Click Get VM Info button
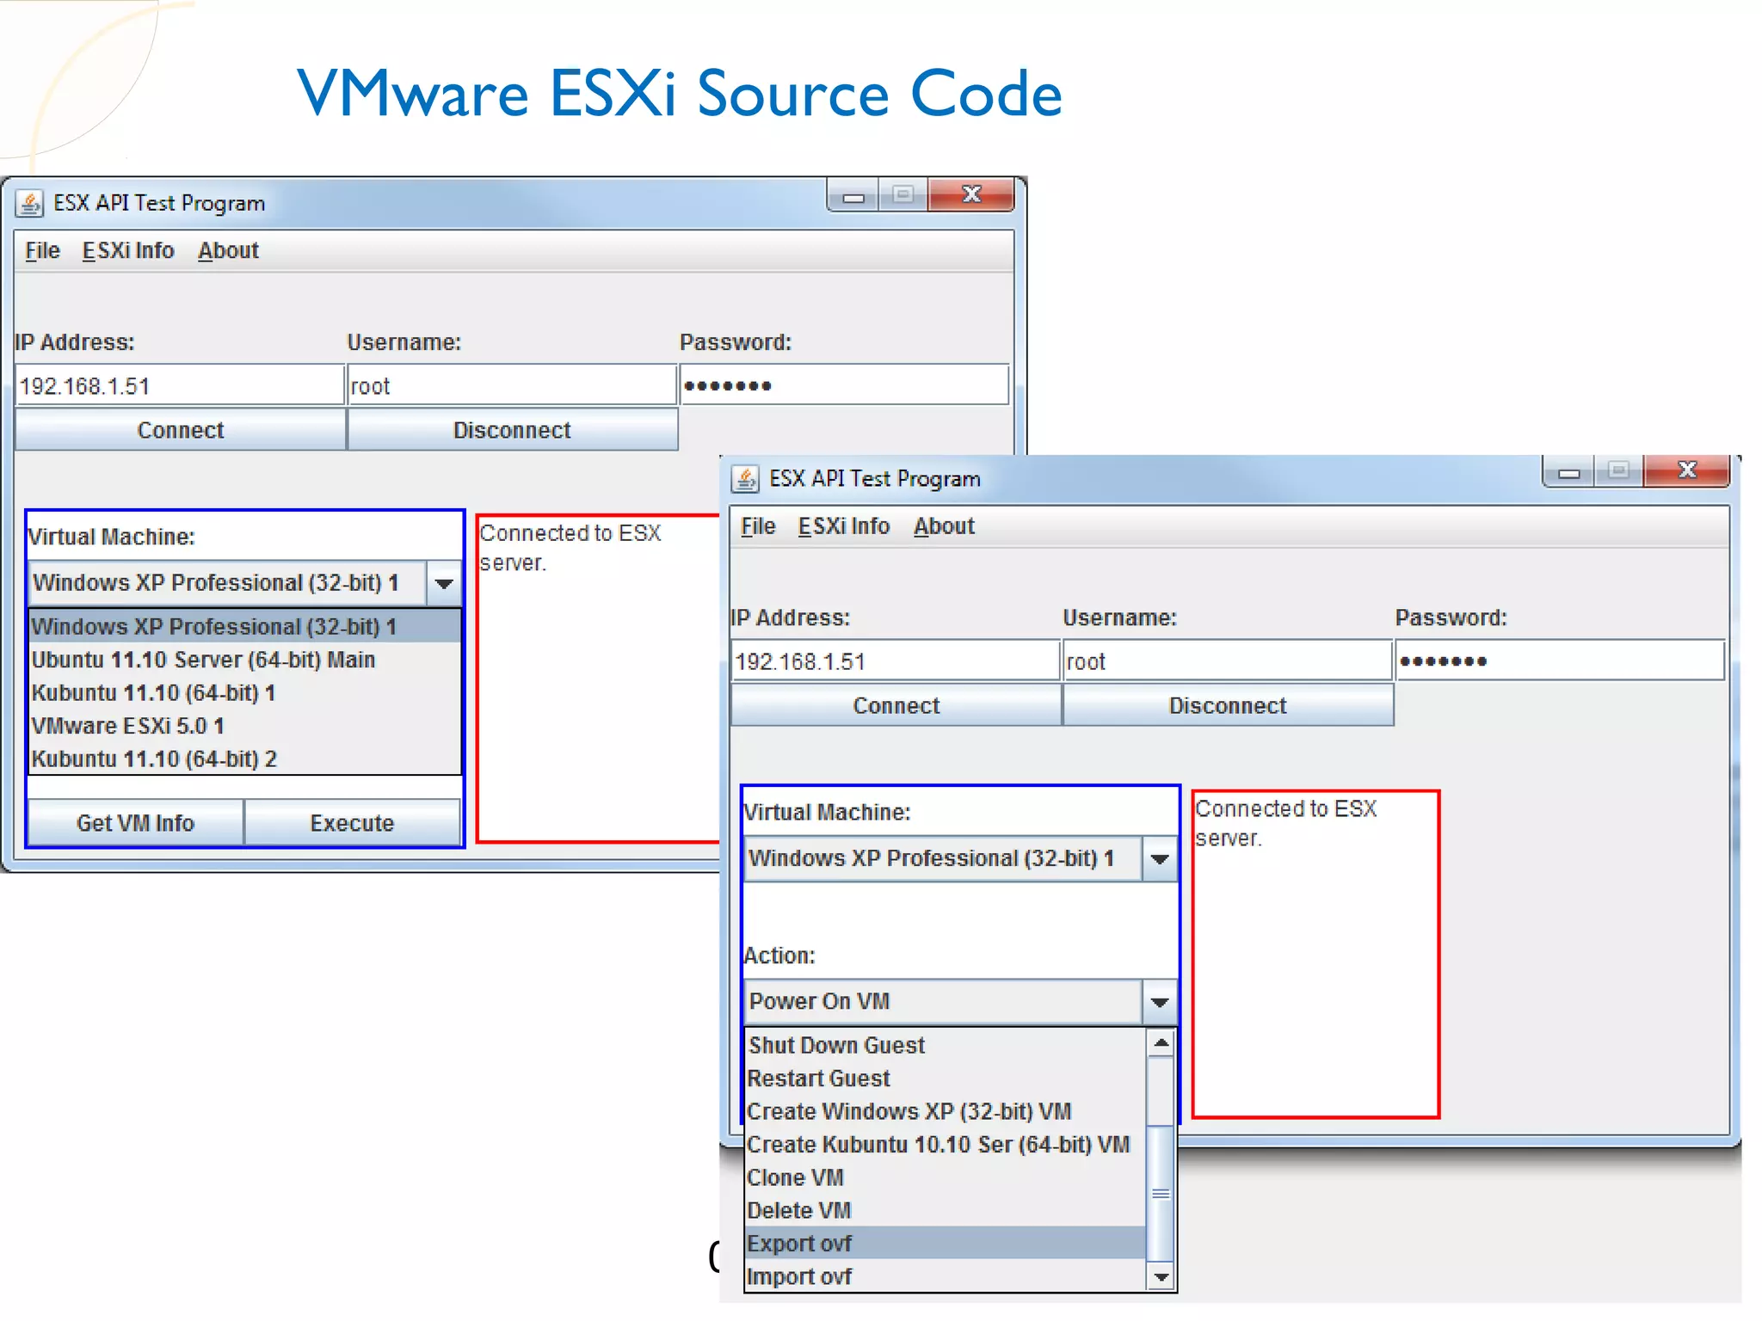Image resolution: width=1762 pixels, height=1321 pixels. pyautogui.click(x=136, y=822)
